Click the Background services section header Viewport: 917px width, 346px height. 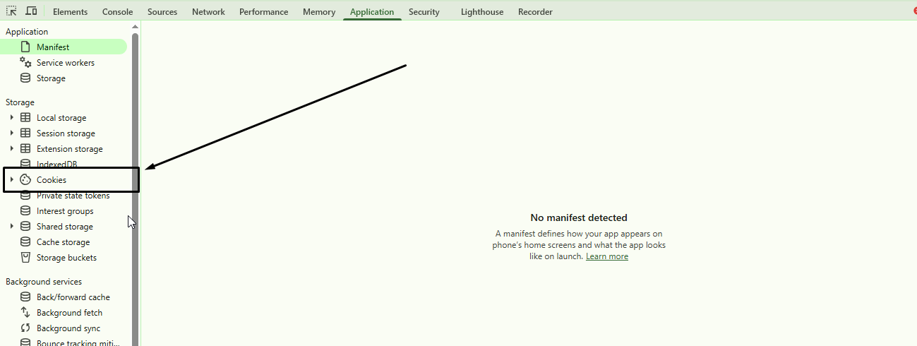pyautogui.click(x=44, y=282)
